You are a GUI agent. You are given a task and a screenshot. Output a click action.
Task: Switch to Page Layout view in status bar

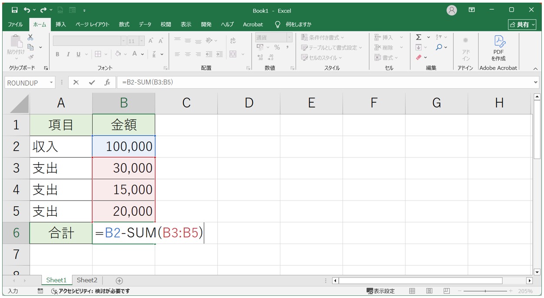429,291
